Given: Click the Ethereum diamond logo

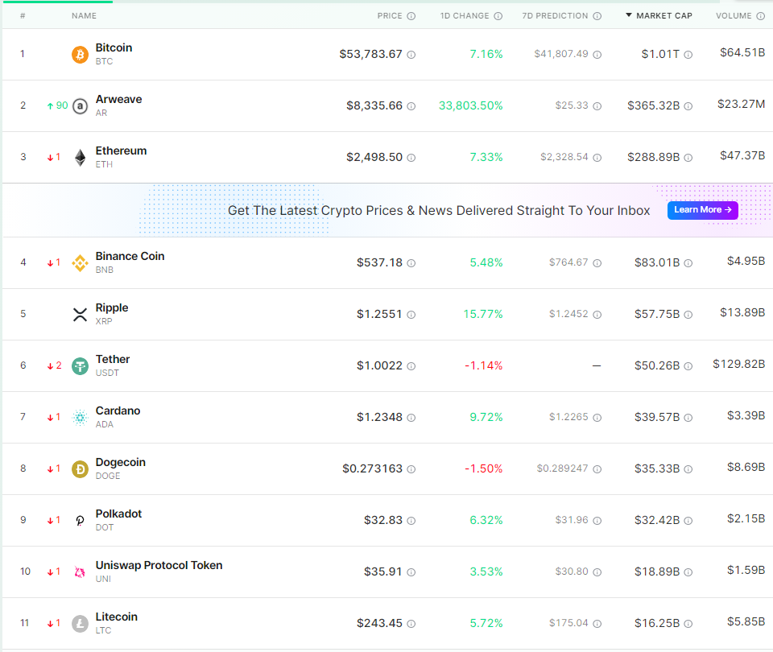Looking at the screenshot, I should point(80,158).
